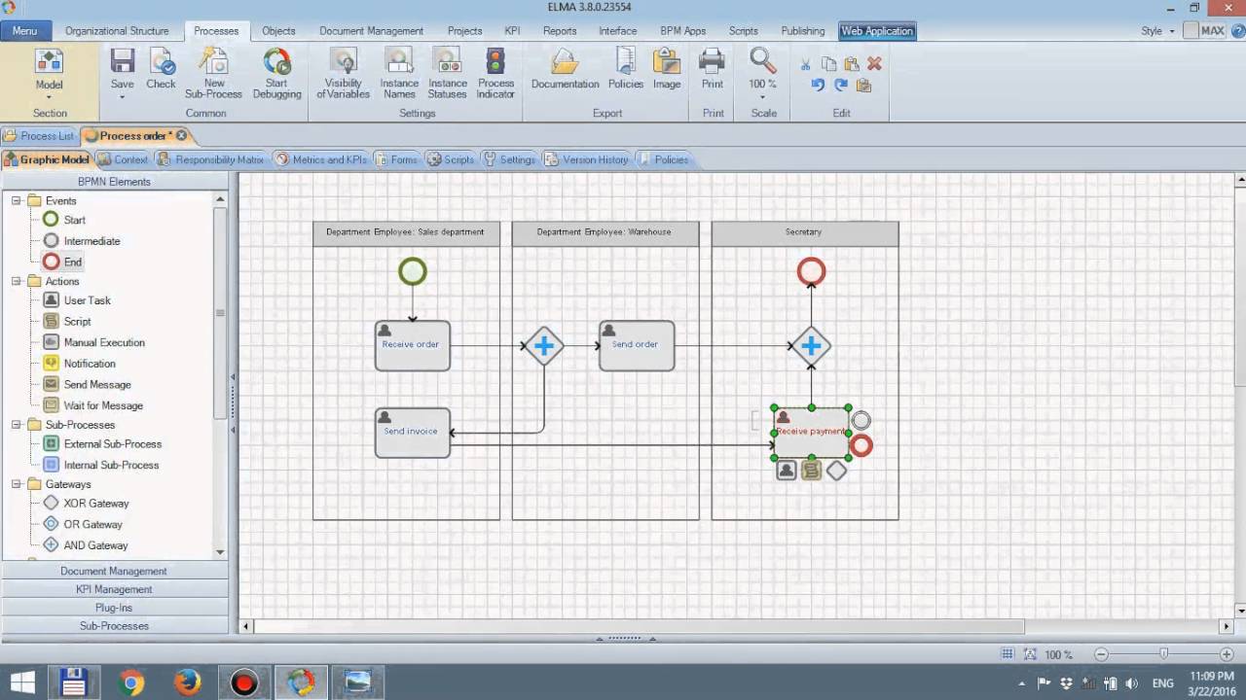Toggle grid display in status bar
The image size is (1246, 700).
pos(1008,654)
